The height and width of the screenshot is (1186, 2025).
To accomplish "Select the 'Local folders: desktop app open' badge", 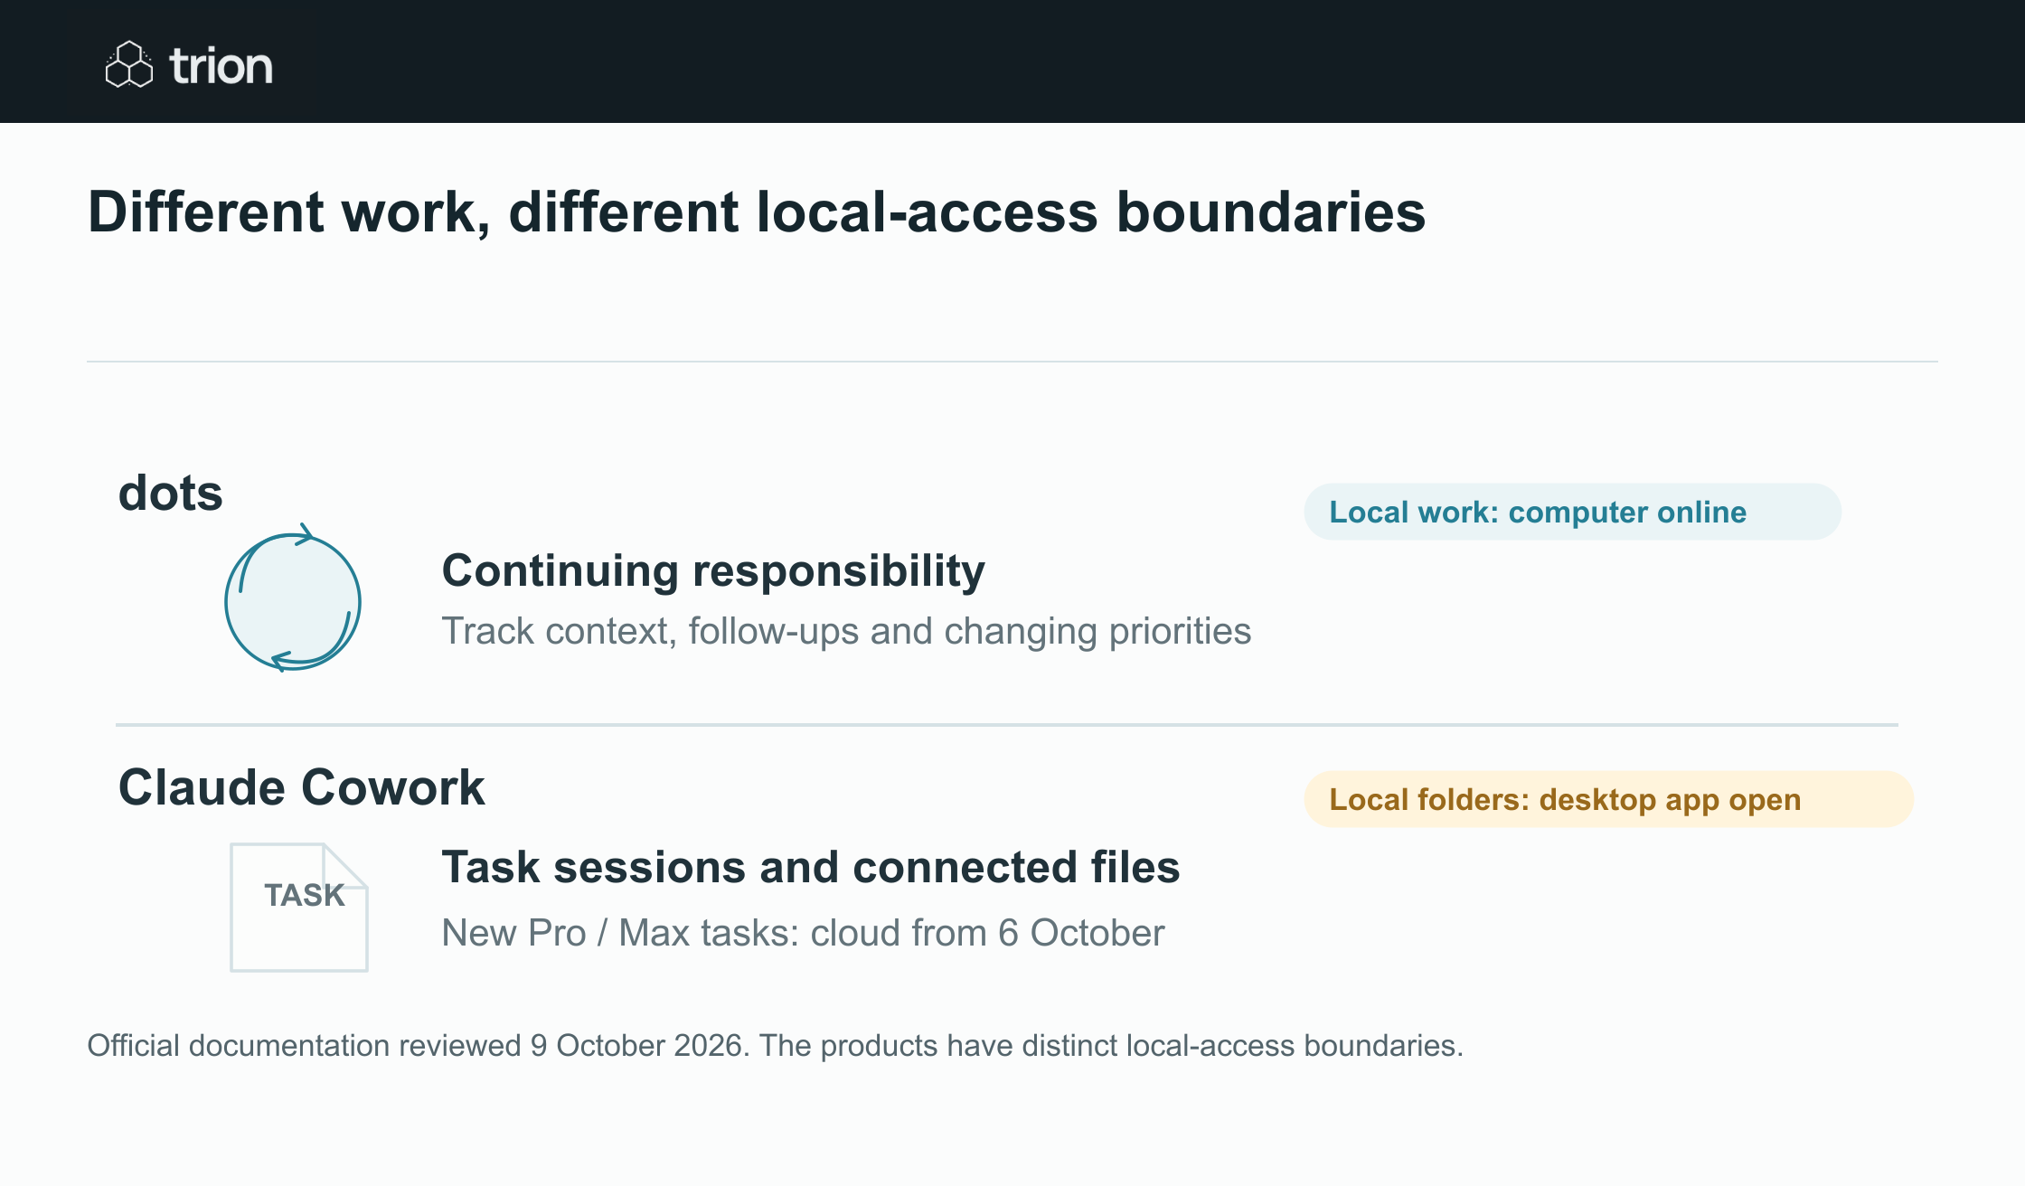I will point(1608,799).
